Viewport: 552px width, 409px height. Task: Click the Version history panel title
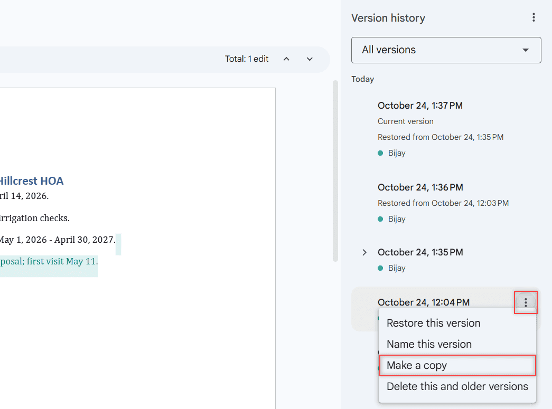click(388, 18)
